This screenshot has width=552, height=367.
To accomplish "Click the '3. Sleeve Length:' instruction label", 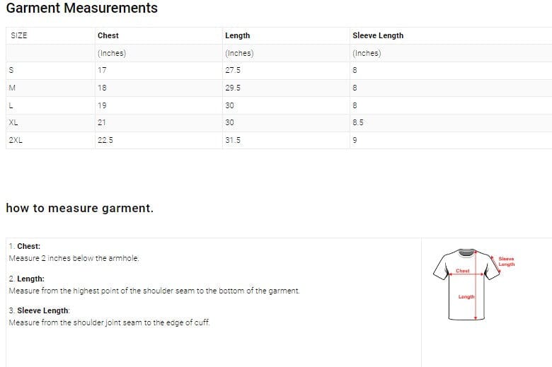I will pyautogui.click(x=40, y=310).
